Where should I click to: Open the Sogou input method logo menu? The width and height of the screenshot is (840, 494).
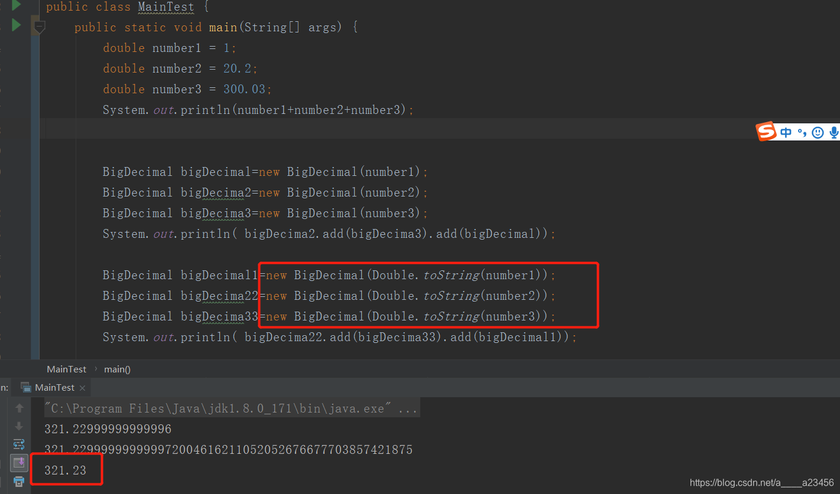point(767,132)
